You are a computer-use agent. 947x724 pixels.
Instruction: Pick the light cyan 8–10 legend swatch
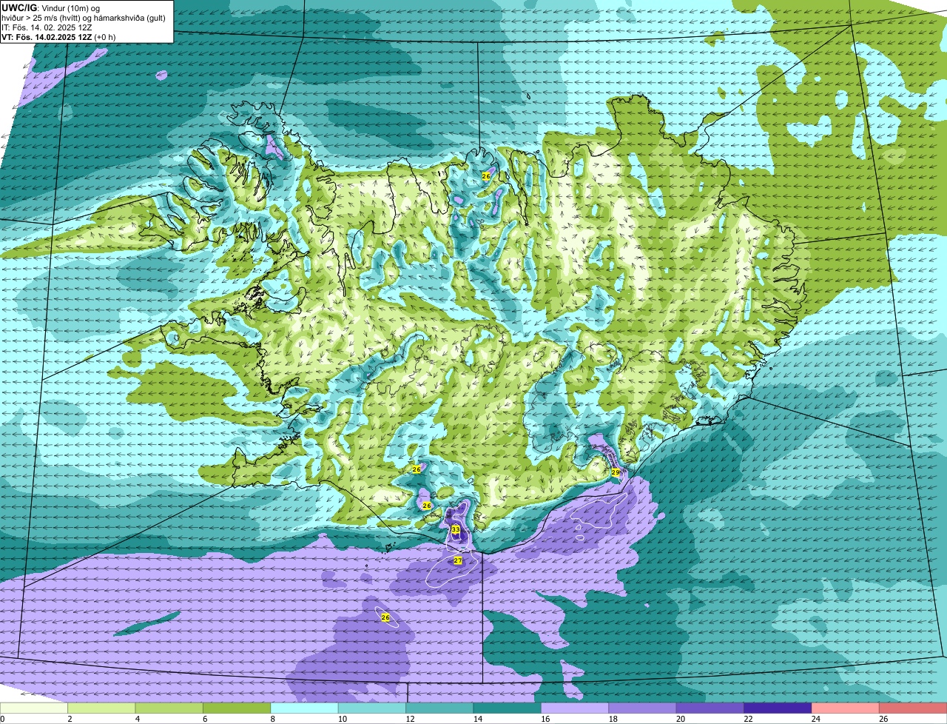(x=304, y=708)
